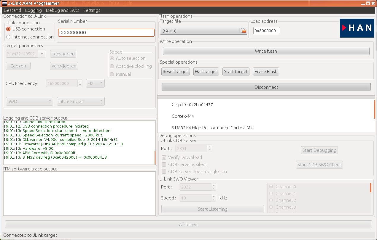
Task: Click the Start target button
Action: [x=236, y=72]
